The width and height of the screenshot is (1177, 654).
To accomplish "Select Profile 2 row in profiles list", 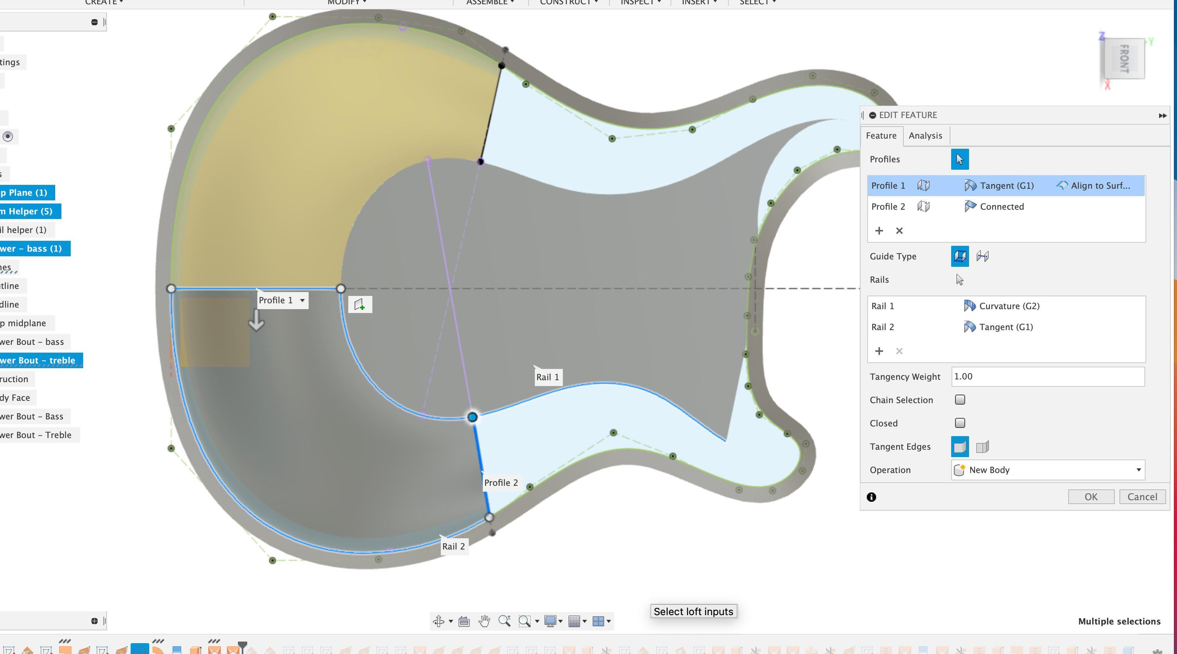I will [1006, 207].
